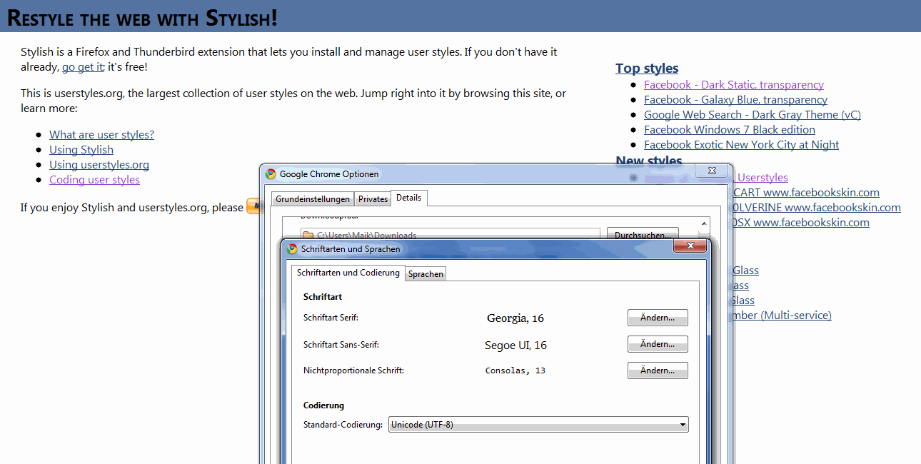This screenshot has width=921, height=464.
Task: Click the 'Nichtproportionale Schrift:' label
Action: (x=353, y=370)
